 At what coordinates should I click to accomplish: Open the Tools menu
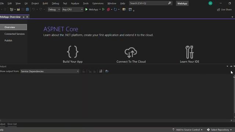(86, 3)
